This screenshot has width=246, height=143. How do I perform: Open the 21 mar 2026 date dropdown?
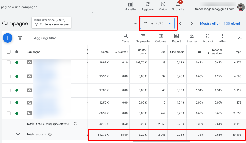tap(158, 23)
